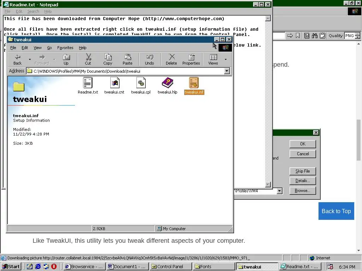
Task: Open the View menu in tweakui window
Action: (x=37, y=48)
